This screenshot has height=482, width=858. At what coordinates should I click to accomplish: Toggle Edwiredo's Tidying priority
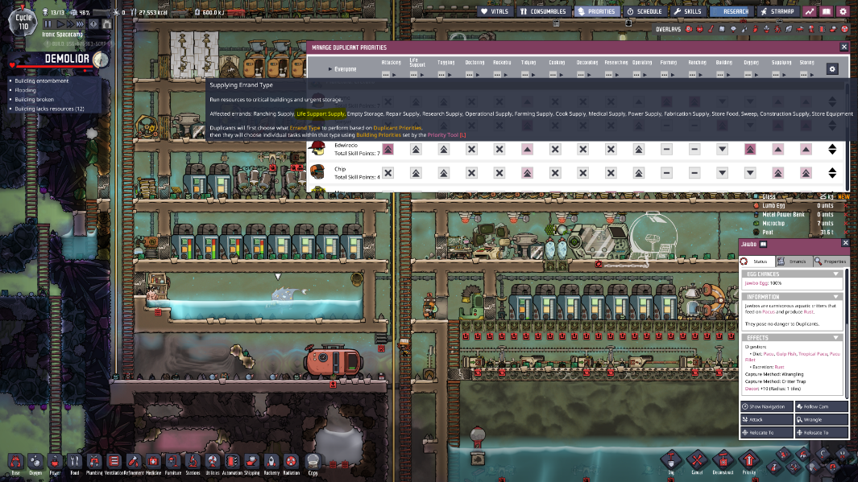527,149
